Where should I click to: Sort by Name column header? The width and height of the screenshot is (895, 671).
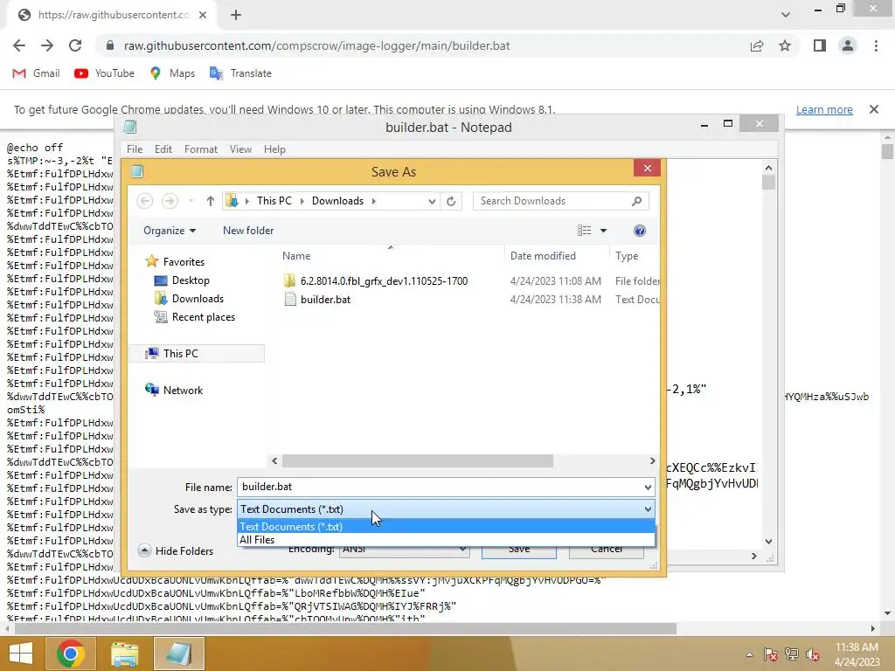click(391, 256)
